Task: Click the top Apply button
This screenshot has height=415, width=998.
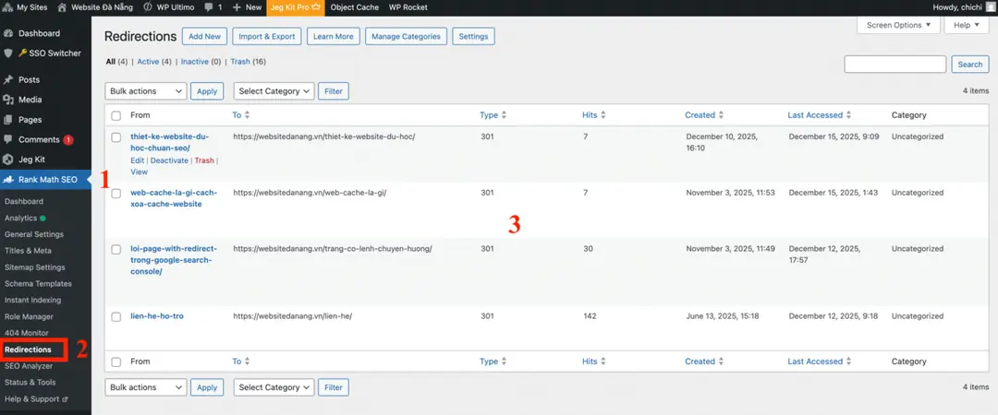Action: [207, 91]
